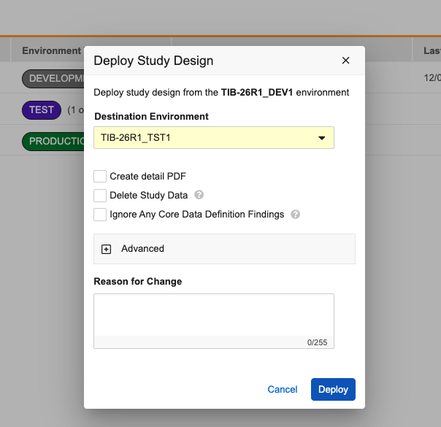Check Ignore Any Core Data Definition Findings
Screen dimensions: 441x427
(x=100, y=215)
